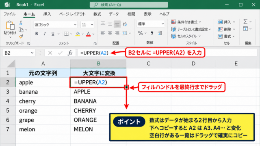Viewport: 260px width, 146px height.
Task: Cancel formula entry with X icon
Action: [50, 53]
